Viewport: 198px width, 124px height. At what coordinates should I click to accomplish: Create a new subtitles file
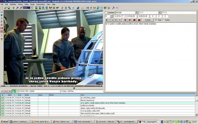click(x=2, y=8)
